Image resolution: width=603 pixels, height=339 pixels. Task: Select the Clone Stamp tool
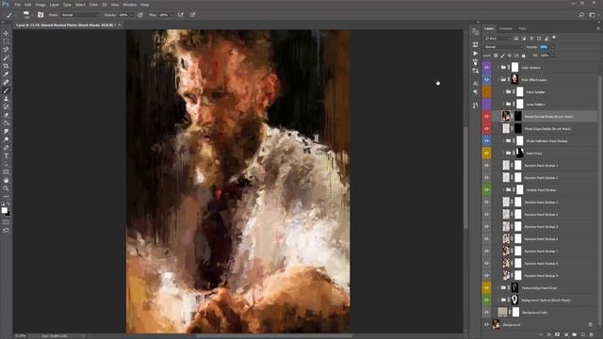click(6, 99)
